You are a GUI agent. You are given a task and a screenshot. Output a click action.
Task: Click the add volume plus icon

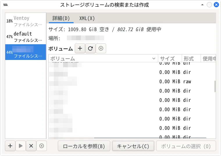(80, 49)
